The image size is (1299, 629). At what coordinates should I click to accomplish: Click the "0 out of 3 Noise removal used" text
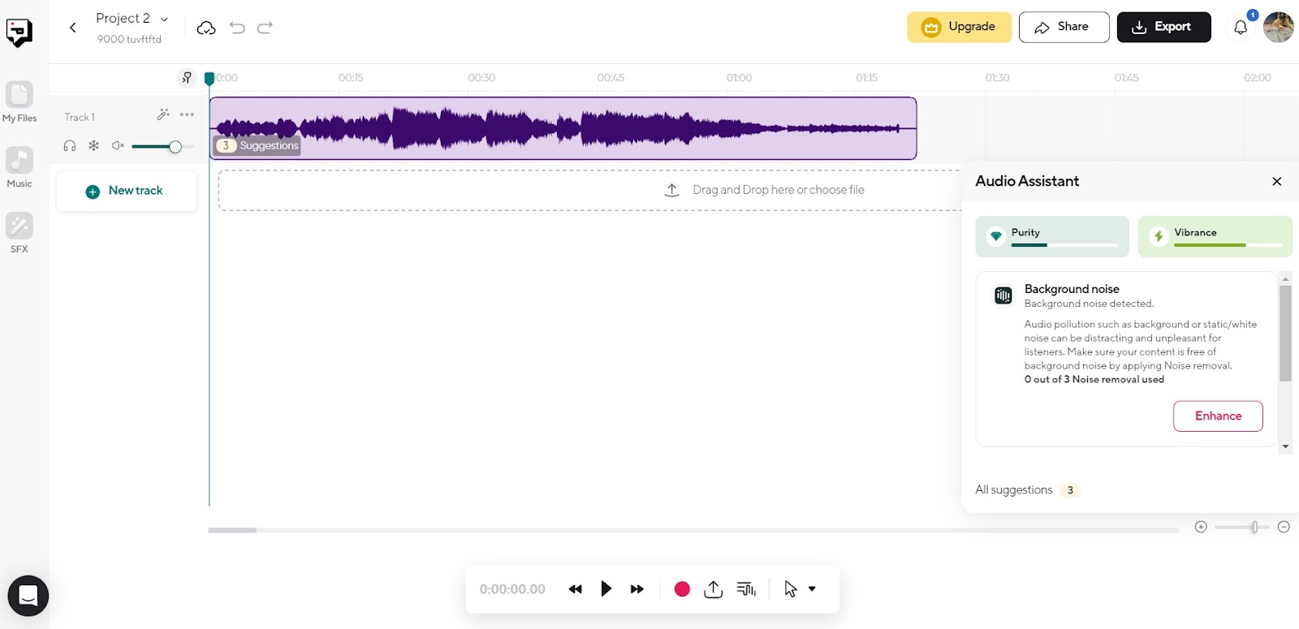(x=1094, y=379)
